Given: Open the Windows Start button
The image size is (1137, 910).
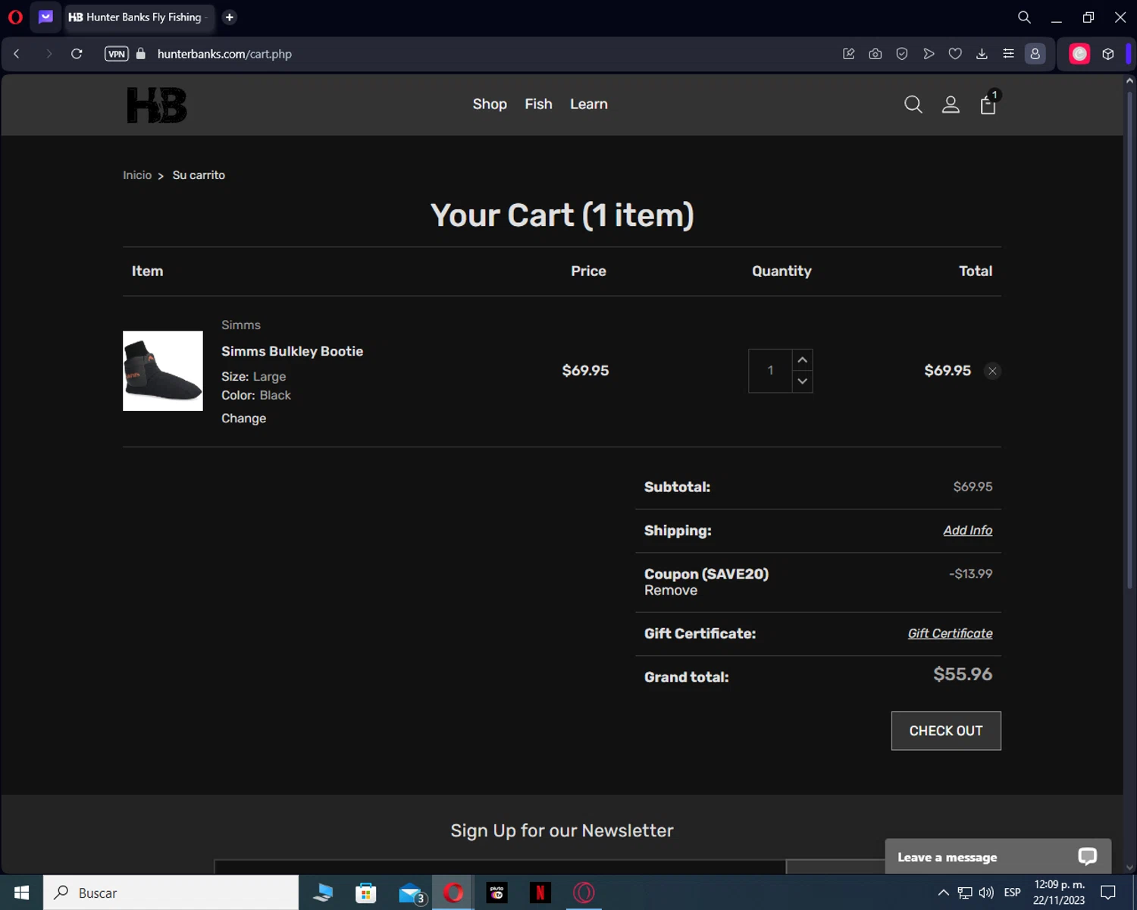Looking at the screenshot, I should [21, 893].
